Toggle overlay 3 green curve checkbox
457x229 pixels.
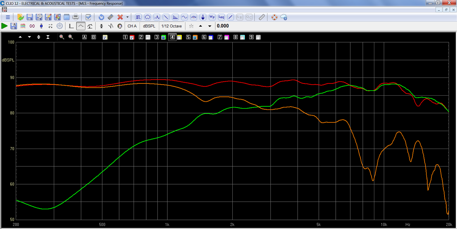pos(163,37)
